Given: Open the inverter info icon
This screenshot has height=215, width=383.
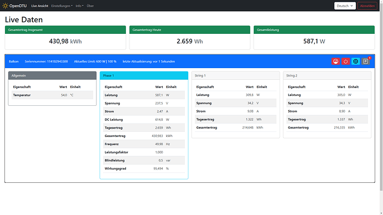Looking at the screenshot, I should click(356, 62).
